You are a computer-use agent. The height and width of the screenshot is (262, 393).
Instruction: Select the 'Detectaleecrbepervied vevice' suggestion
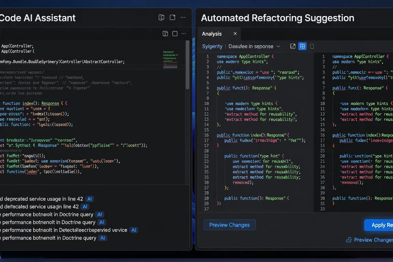coord(64,230)
